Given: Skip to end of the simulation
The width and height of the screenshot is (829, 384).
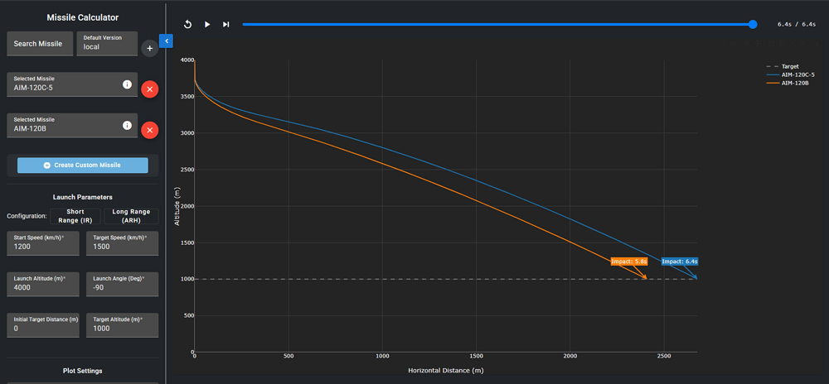Looking at the screenshot, I should (225, 25).
